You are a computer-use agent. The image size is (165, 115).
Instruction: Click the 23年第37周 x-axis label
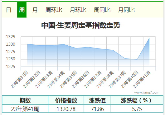(93, 80)
